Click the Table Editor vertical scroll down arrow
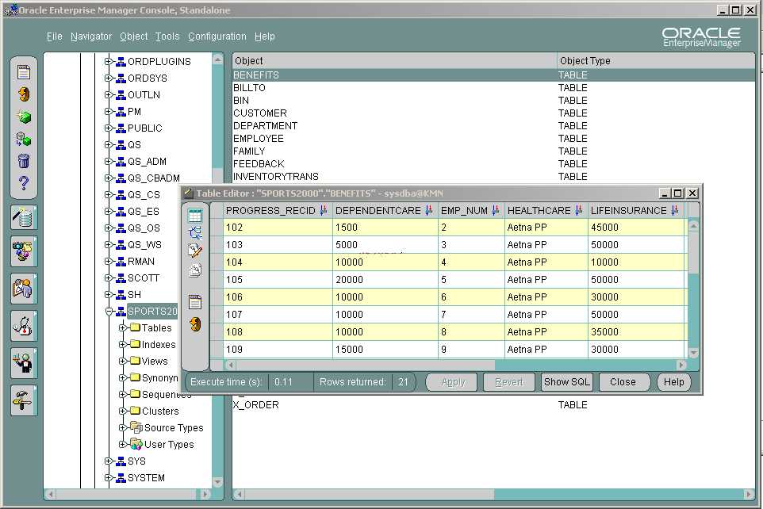The height and width of the screenshot is (509, 763). point(694,353)
